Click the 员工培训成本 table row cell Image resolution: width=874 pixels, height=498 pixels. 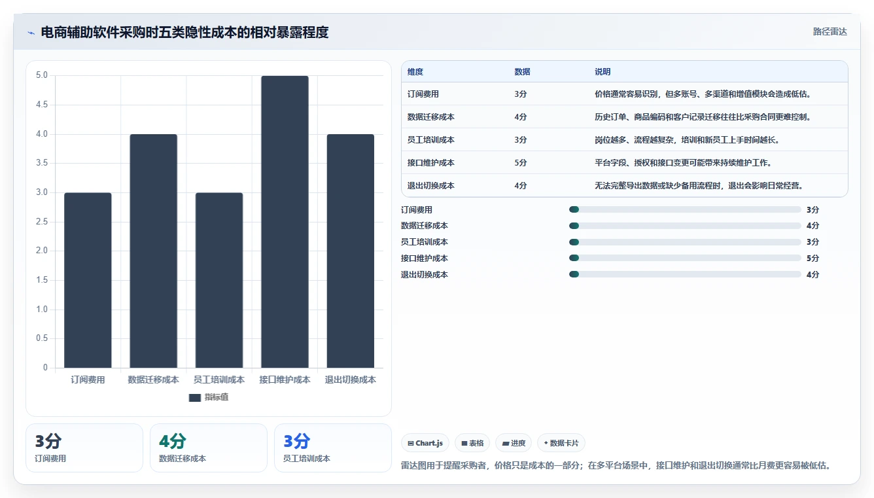click(x=431, y=140)
